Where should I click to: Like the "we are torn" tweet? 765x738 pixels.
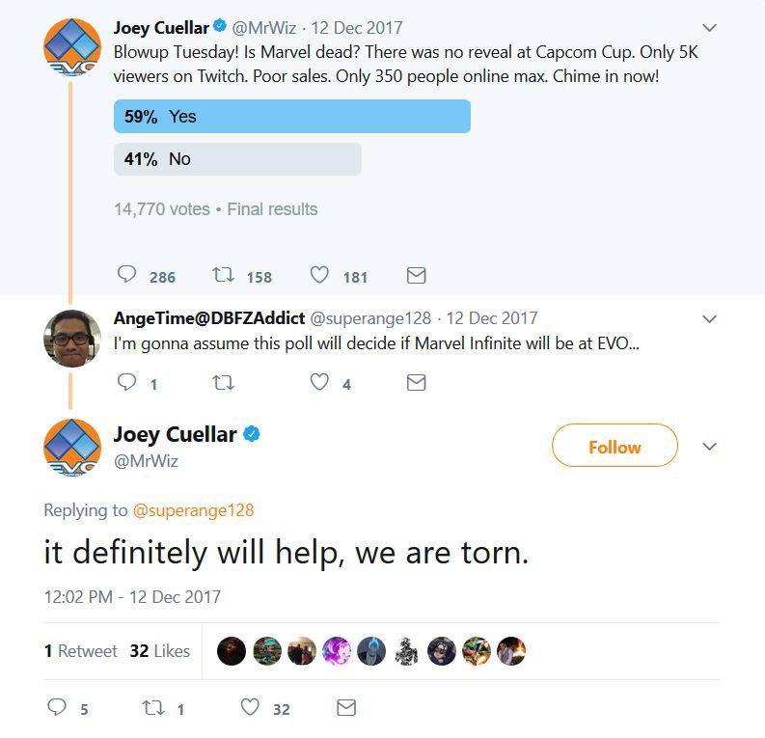tap(251, 708)
